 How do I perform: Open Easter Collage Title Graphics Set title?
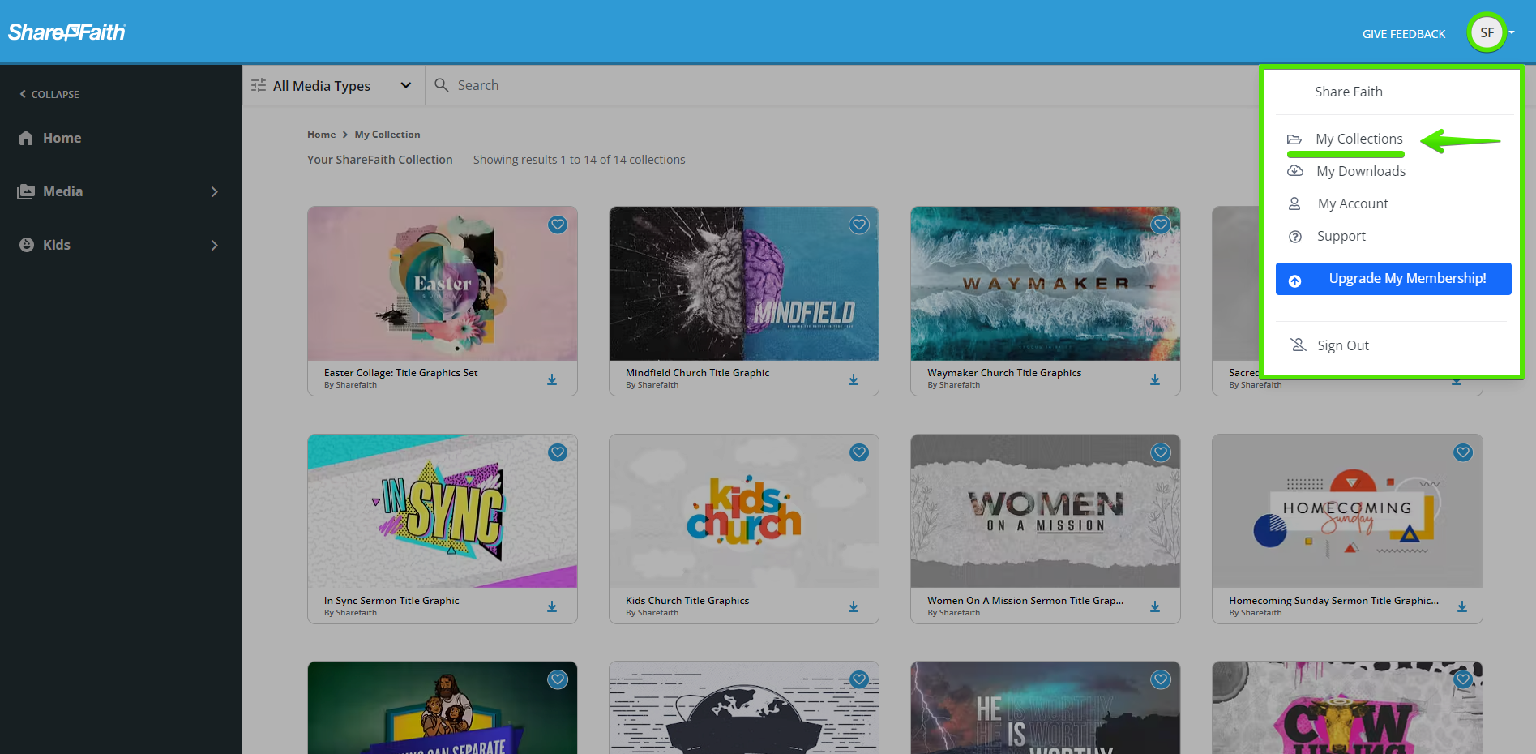400,373
